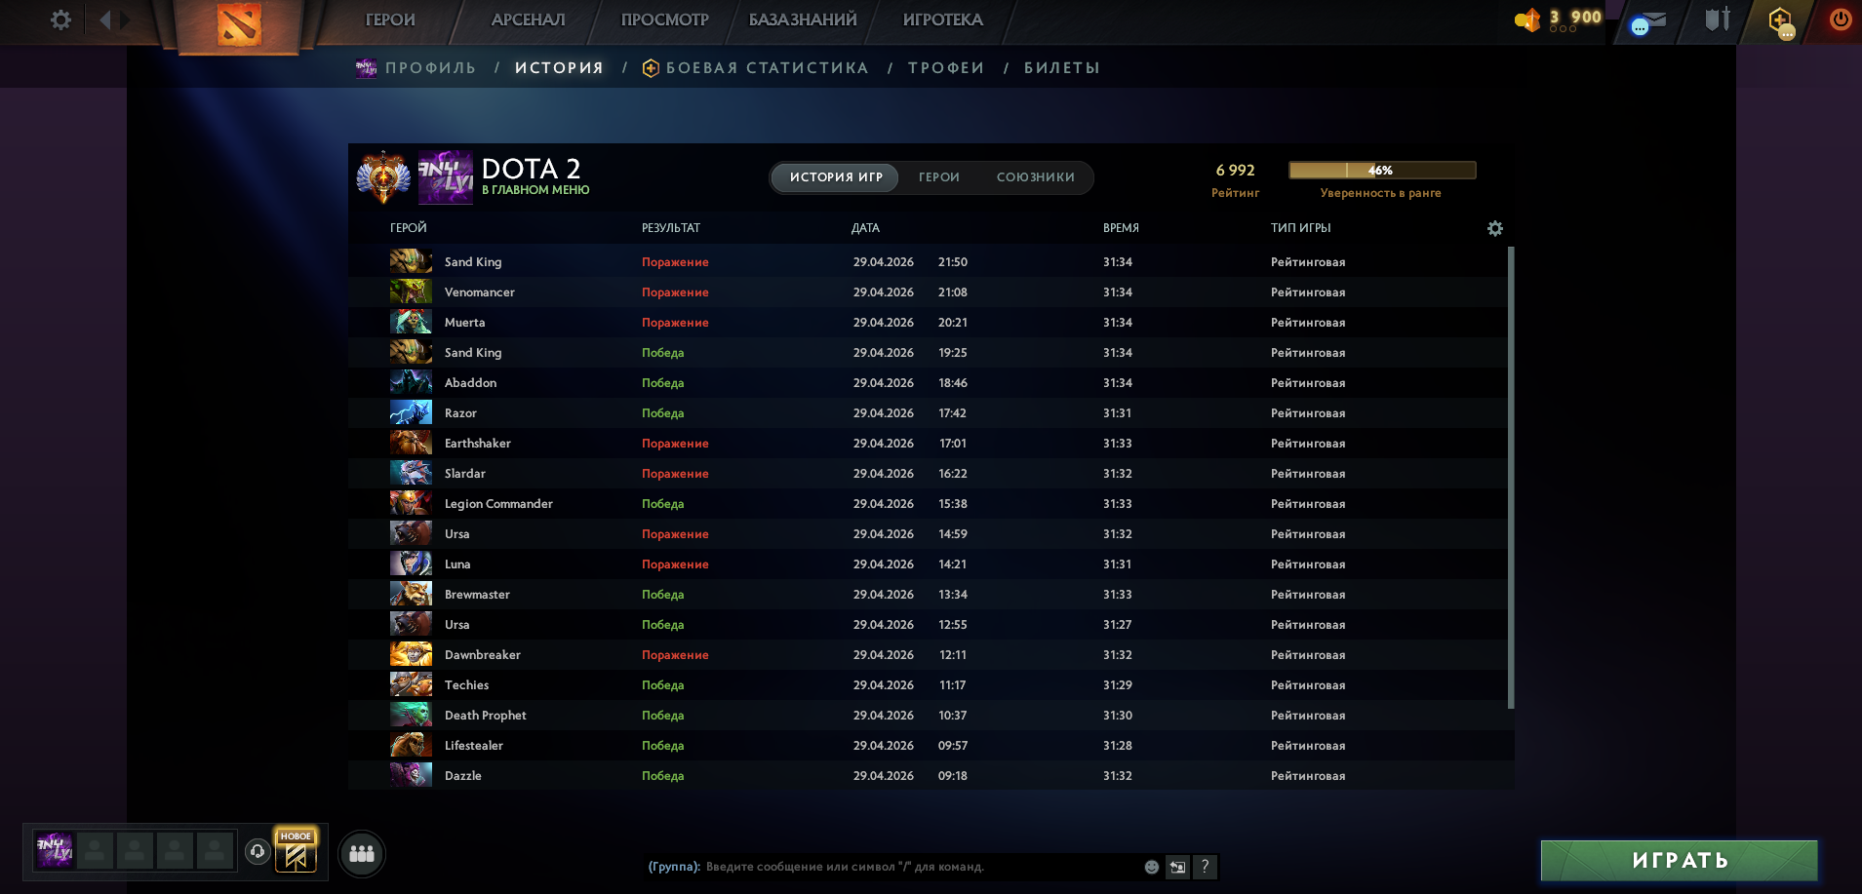Open the Death Prophet match row
The height and width of the screenshot is (894, 1862).
(x=928, y=716)
